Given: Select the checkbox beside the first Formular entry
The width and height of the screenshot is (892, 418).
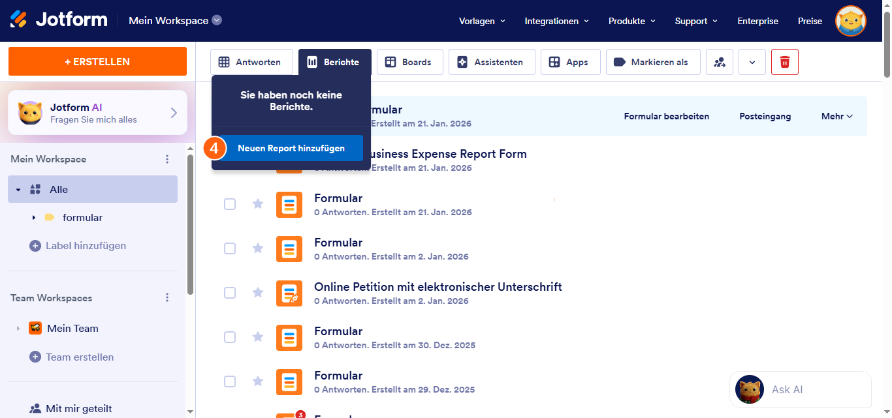Looking at the screenshot, I should (x=230, y=204).
